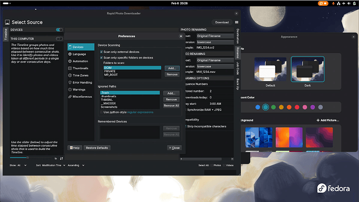This screenshot has width=359, height=202.
Task: Select the green accent color
Action: click(x=273, y=107)
